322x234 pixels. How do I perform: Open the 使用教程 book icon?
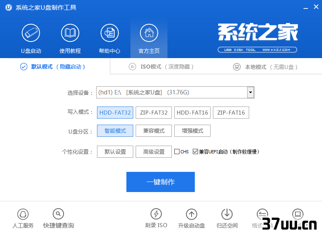(x=70, y=33)
